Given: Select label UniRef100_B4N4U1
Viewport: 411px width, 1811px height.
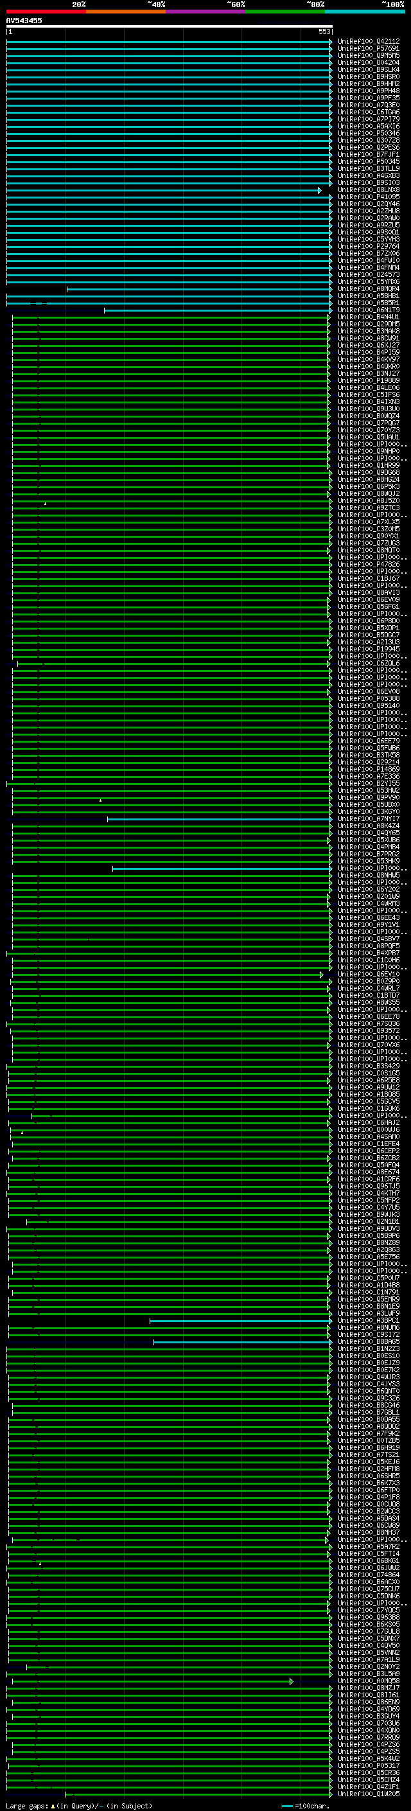Looking at the screenshot, I should click(x=369, y=316).
